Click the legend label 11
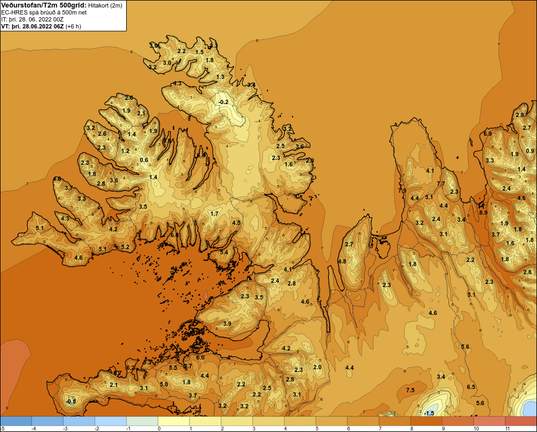 tap(507, 429)
